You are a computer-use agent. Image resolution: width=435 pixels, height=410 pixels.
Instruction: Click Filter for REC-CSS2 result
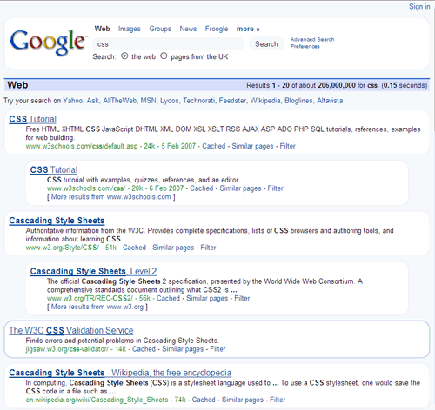[x=242, y=298]
